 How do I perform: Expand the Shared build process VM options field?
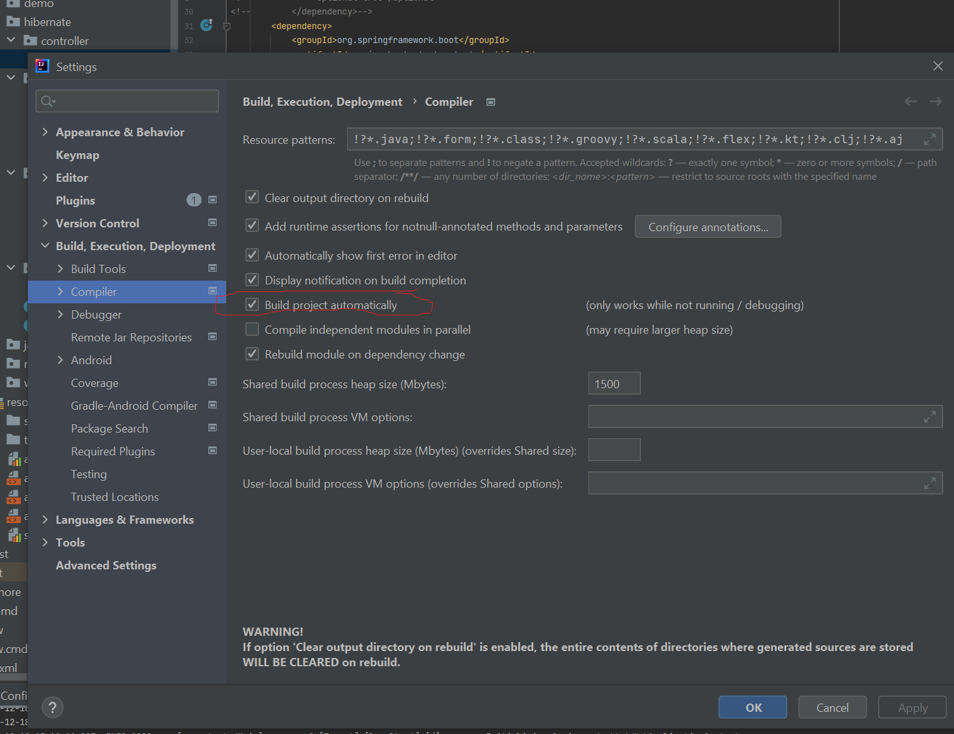929,417
